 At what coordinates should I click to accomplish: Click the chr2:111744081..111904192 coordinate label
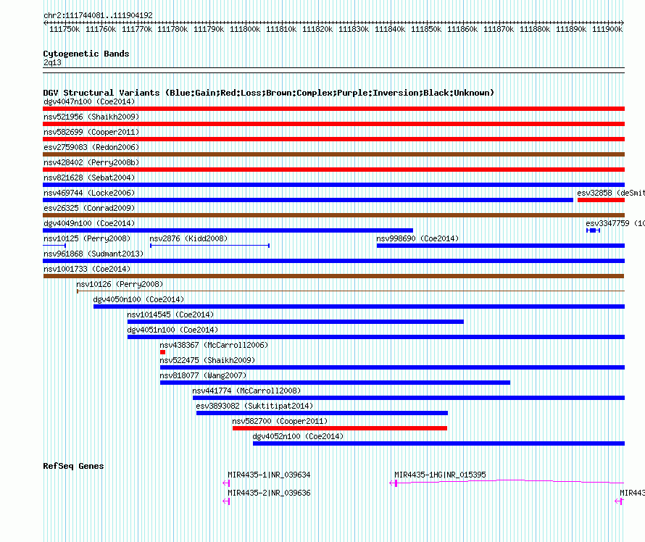98,16
